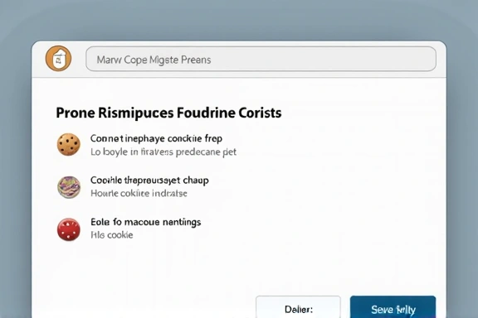Click the word "Preans" in search placeholder
The width and height of the screenshot is (478, 318).
[x=196, y=60]
